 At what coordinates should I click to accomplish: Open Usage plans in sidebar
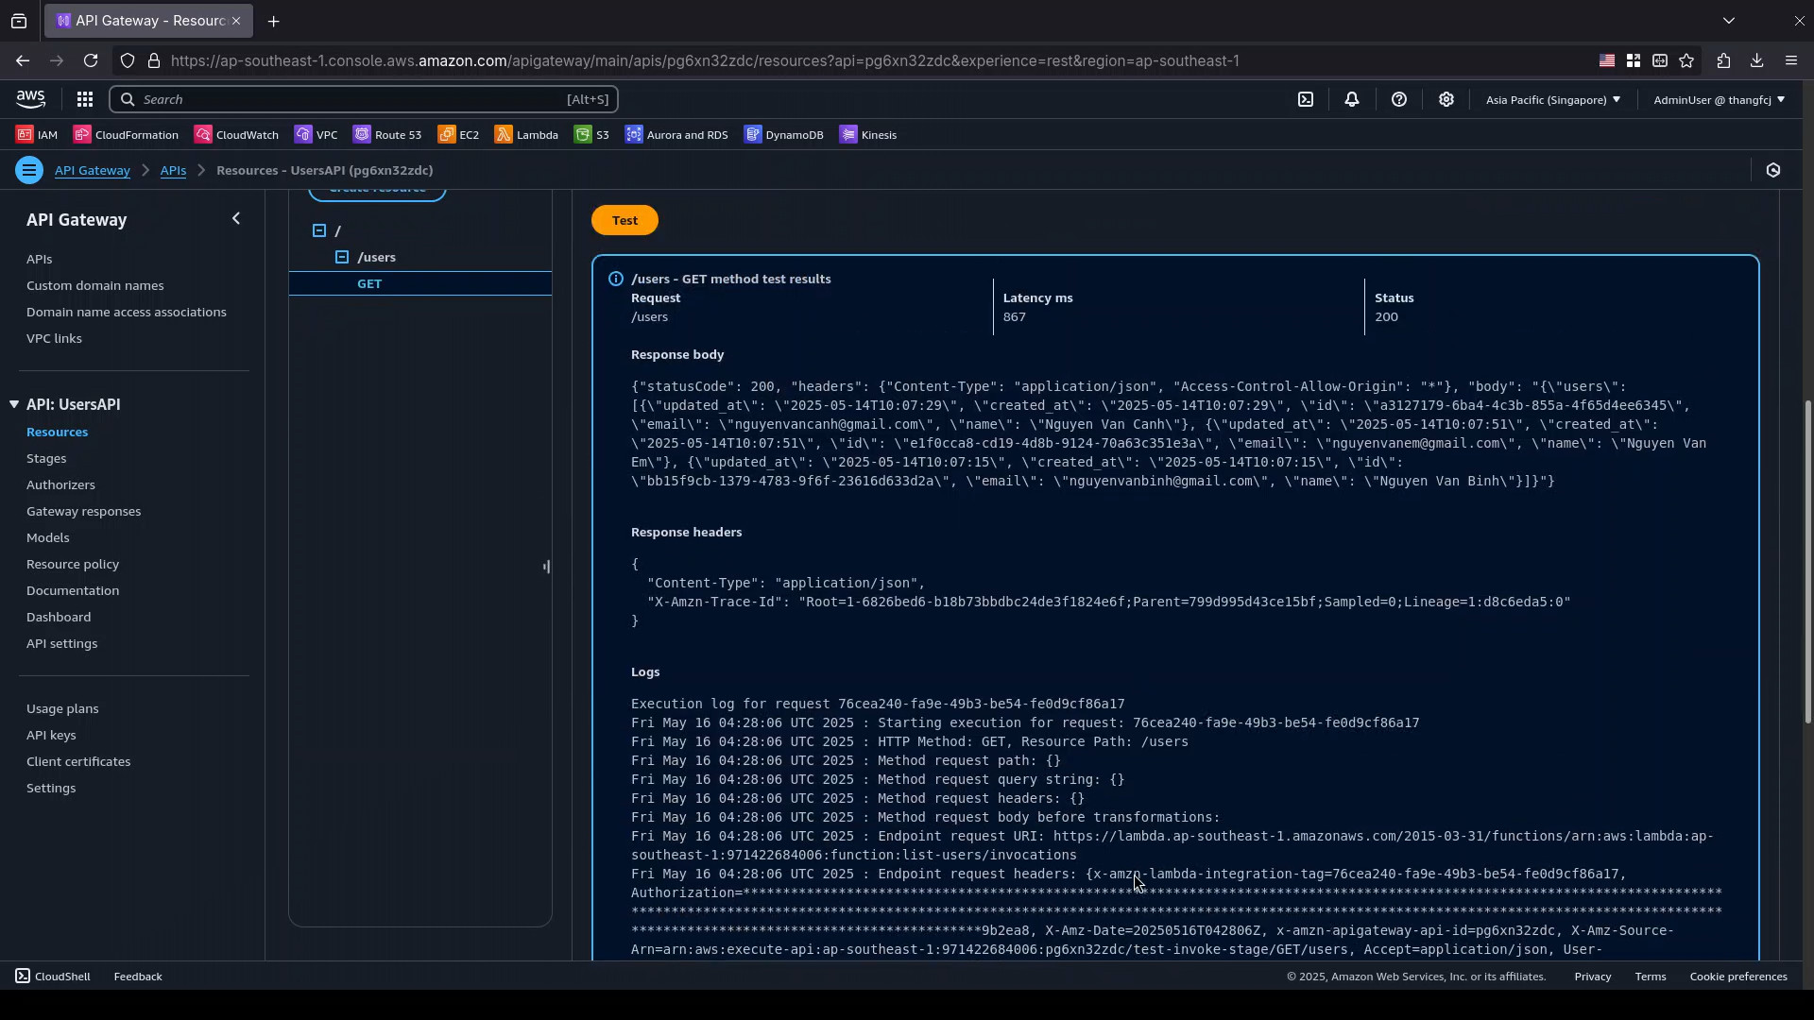tap(62, 708)
